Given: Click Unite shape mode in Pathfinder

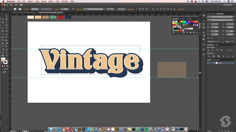Looking at the screenshot, I should point(208,51).
